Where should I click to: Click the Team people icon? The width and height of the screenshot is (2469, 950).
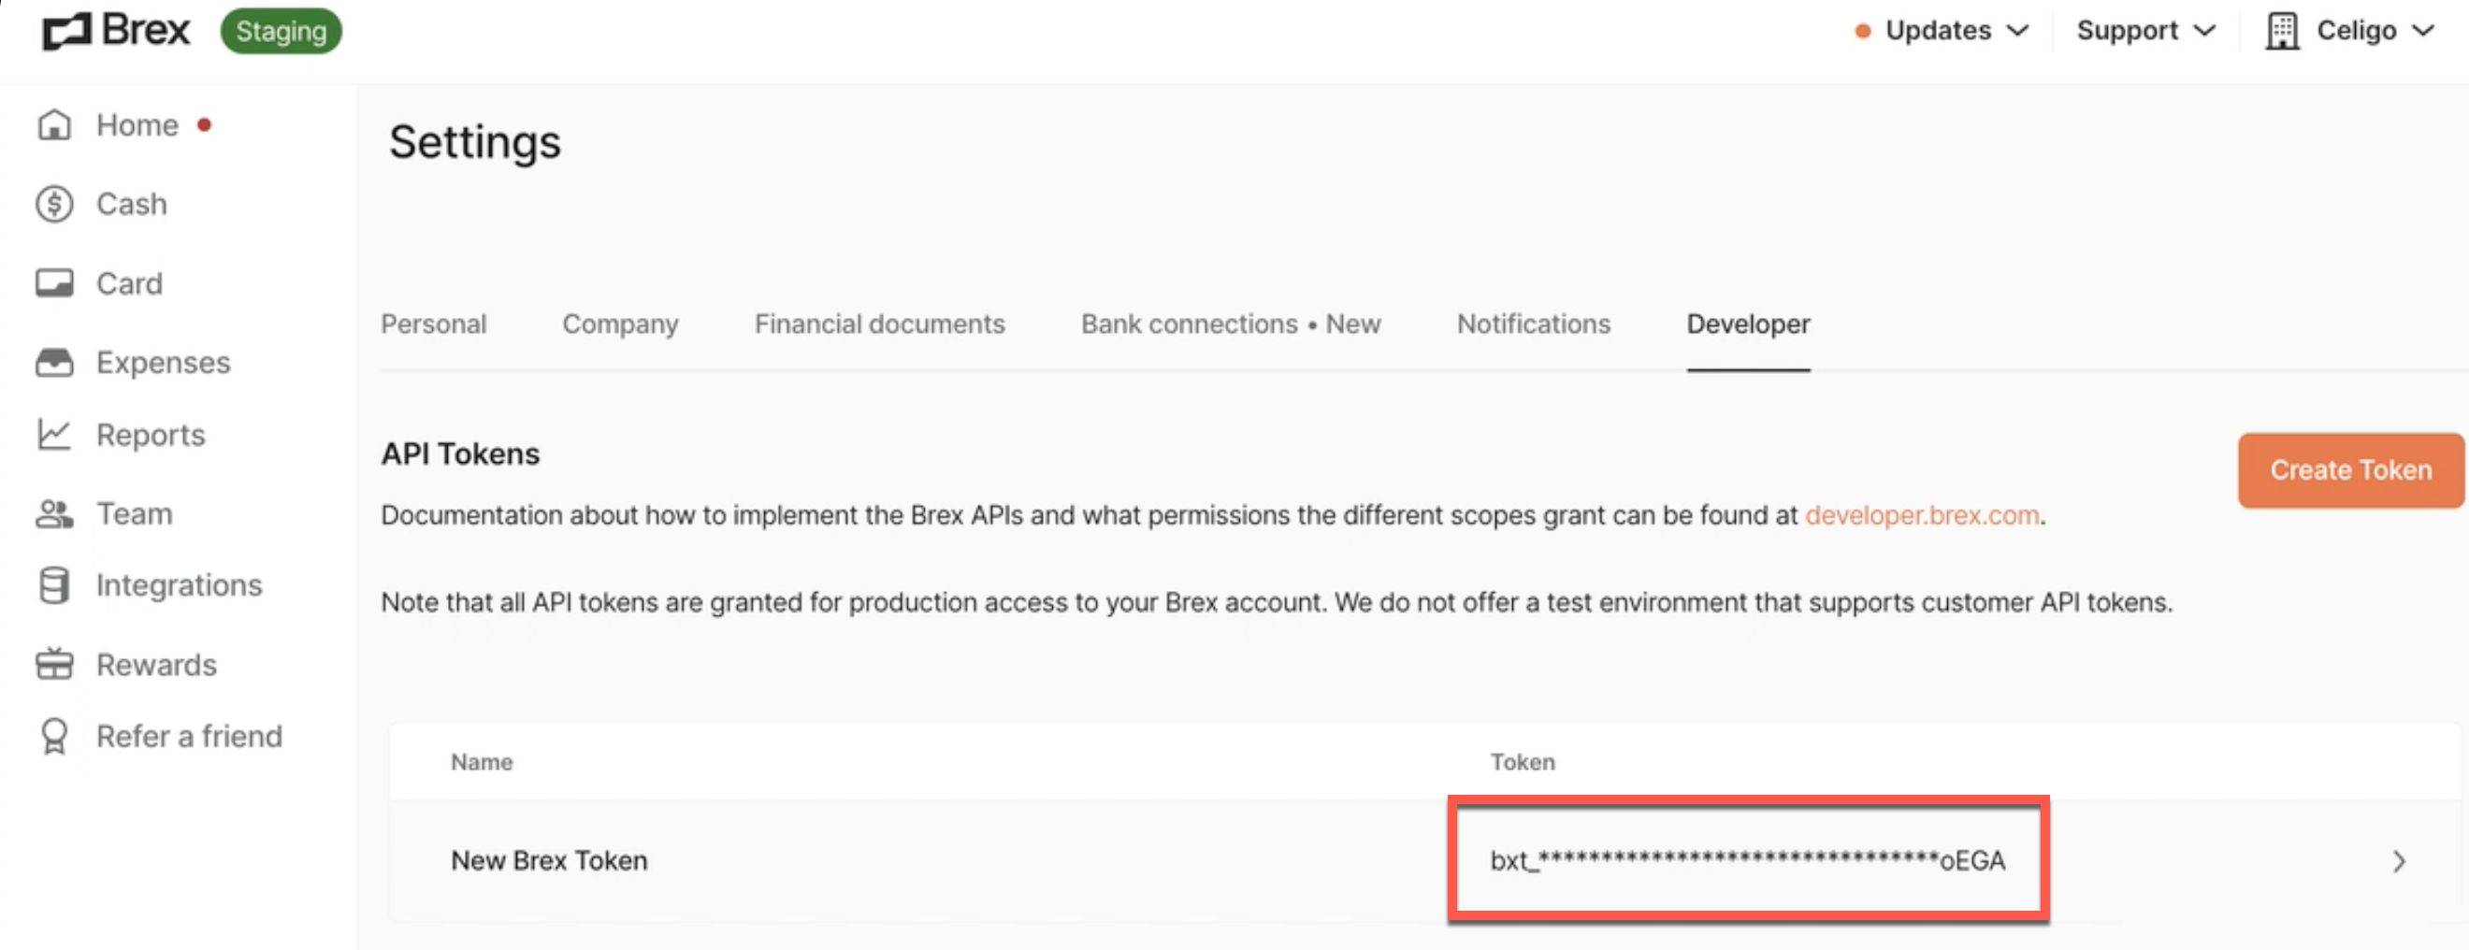pyautogui.click(x=53, y=514)
